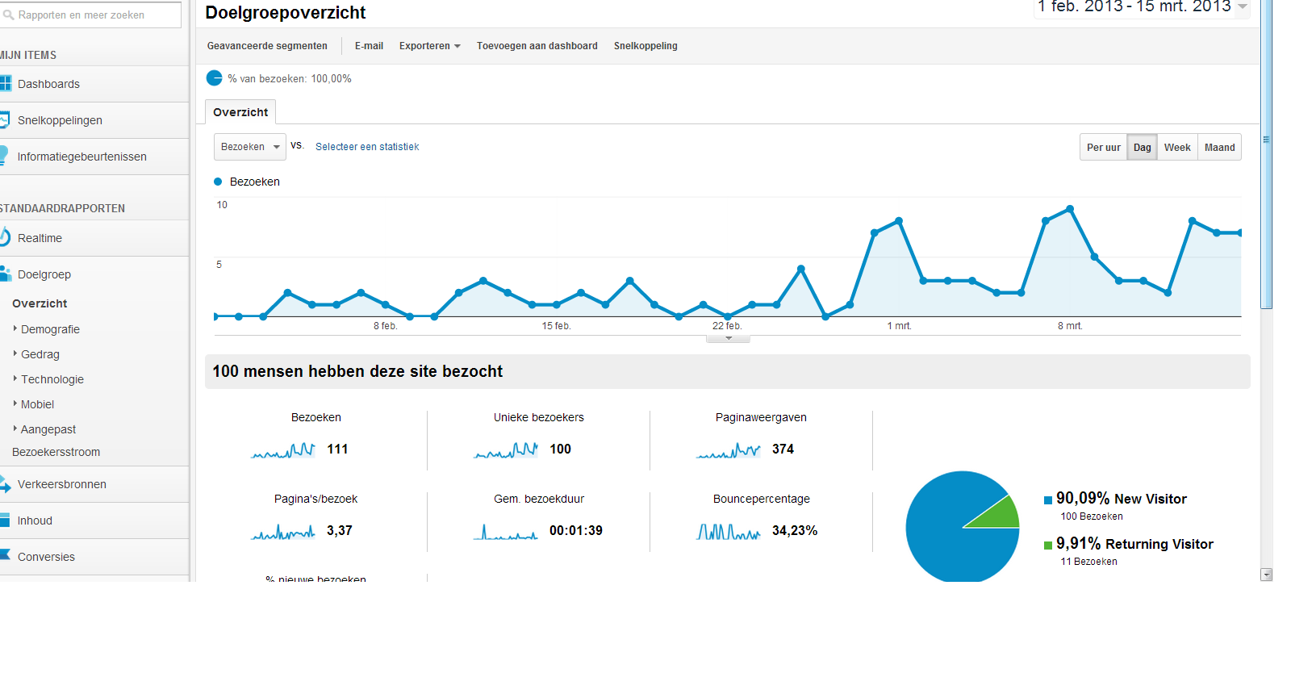Click the Bezoeken sparkline chart
Viewport: 1291px width, 694px height.
pos(283,450)
